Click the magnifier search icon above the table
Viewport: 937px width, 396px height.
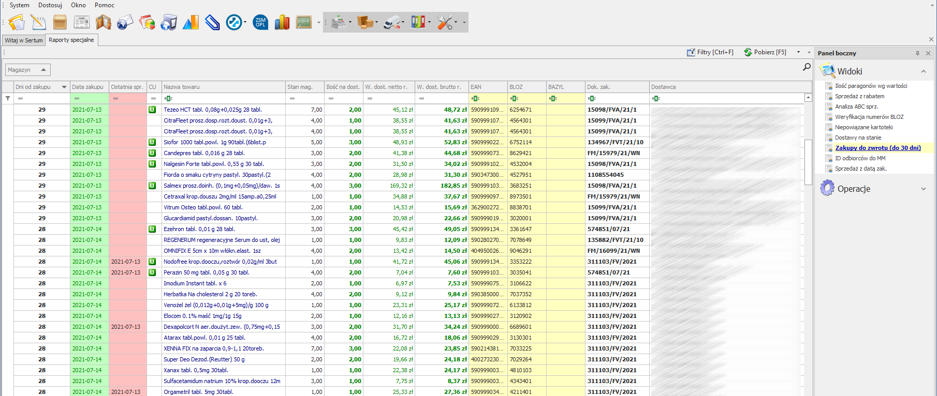tap(807, 67)
